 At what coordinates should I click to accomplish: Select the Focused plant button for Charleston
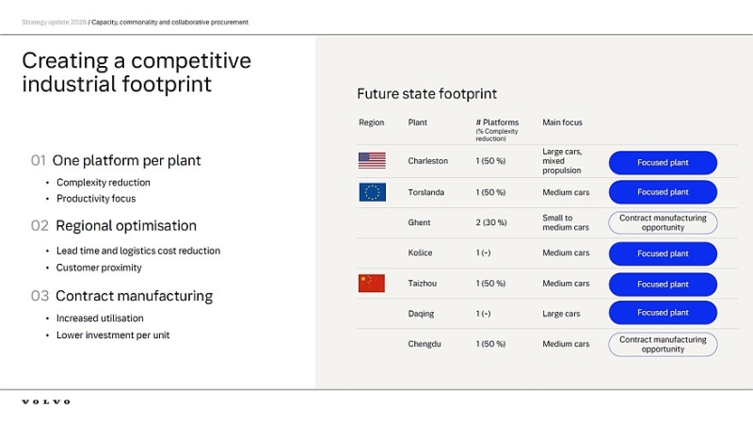point(663,162)
